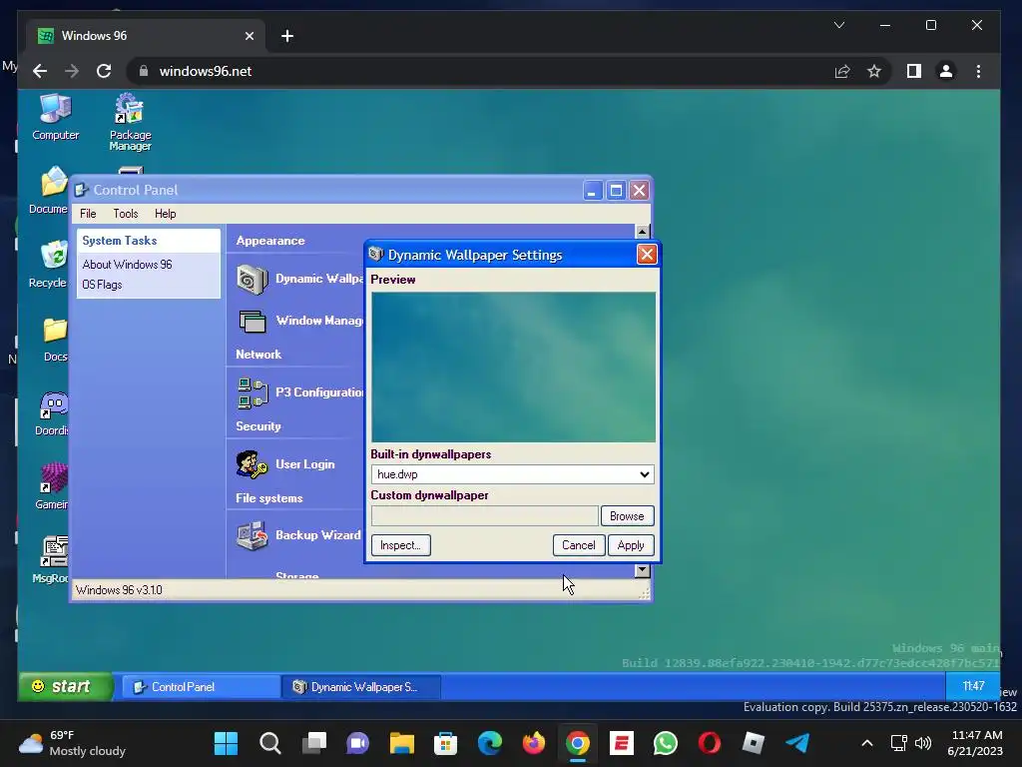Switch to Control Panel taskbar item
Viewport: 1022px width, 767px height.
201,687
